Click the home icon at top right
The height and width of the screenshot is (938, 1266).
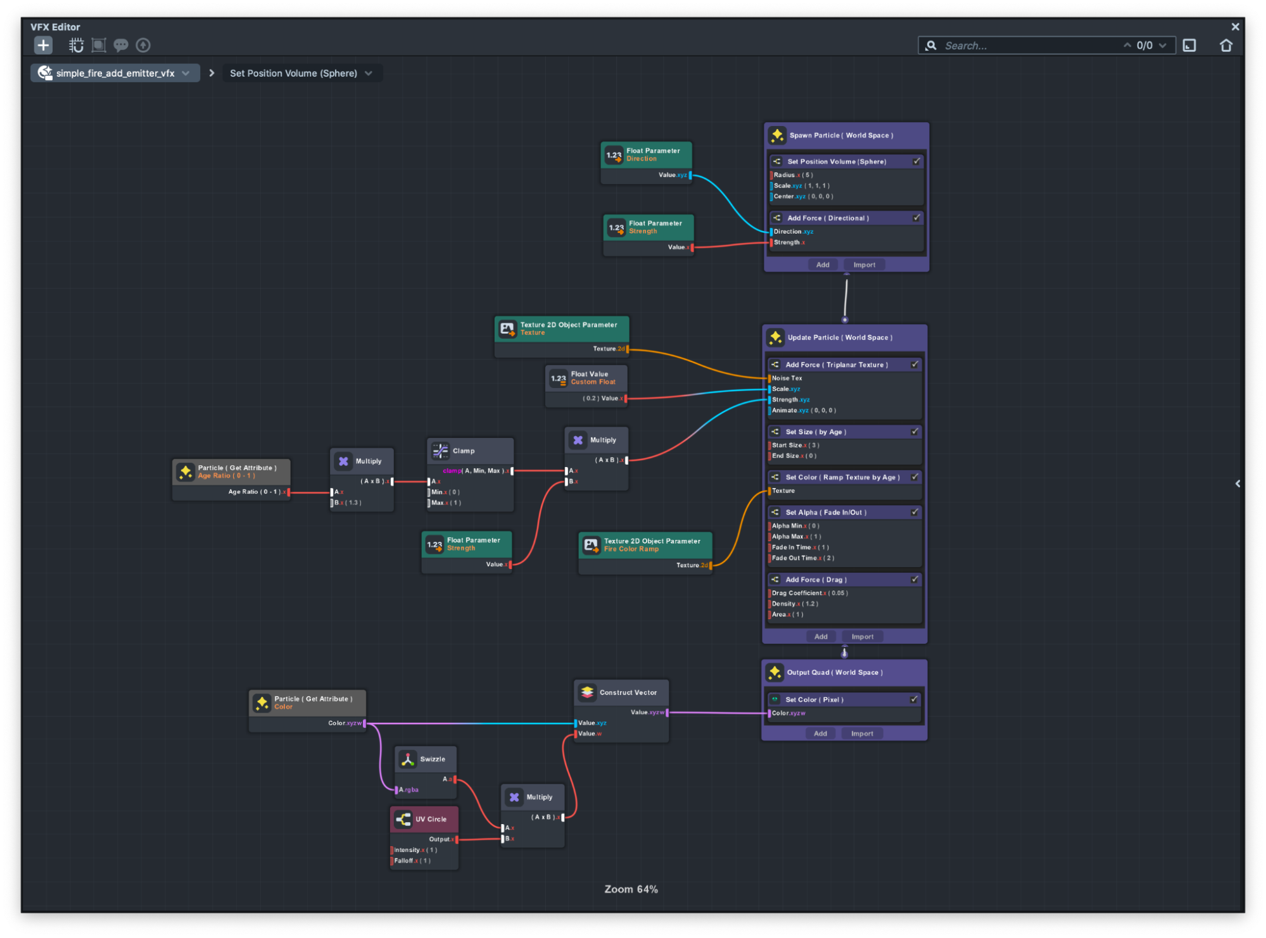(1225, 46)
